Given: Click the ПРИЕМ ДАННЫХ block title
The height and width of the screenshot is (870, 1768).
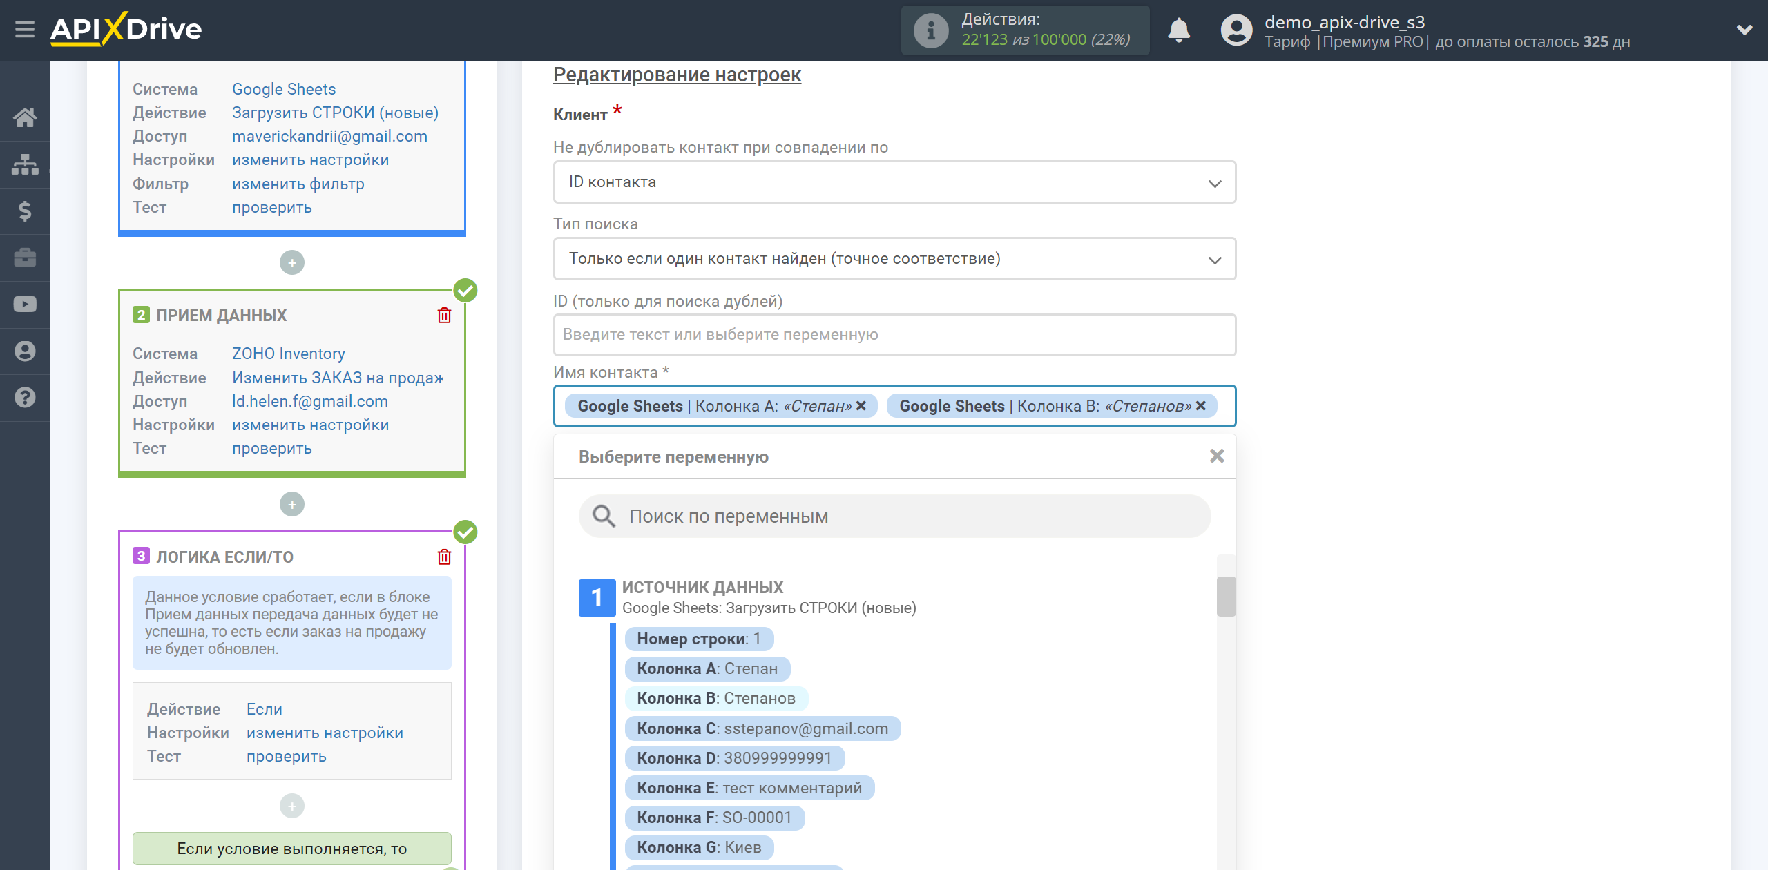Looking at the screenshot, I should (x=221, y=316).
